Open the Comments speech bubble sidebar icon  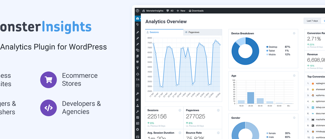point(137,62)
